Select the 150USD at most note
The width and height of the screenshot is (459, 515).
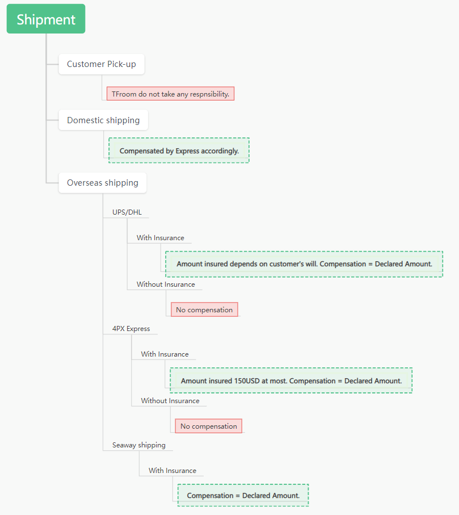[x=291, y=380]
